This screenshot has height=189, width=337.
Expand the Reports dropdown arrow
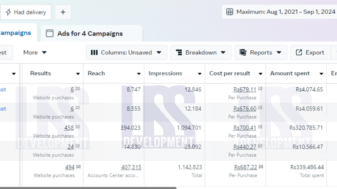[x=279, y=52]
